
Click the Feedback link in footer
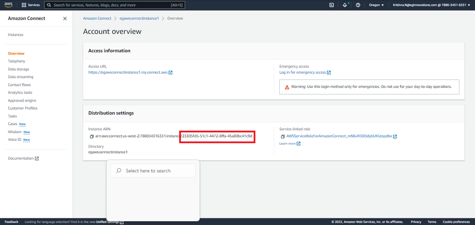coord(11,222)
